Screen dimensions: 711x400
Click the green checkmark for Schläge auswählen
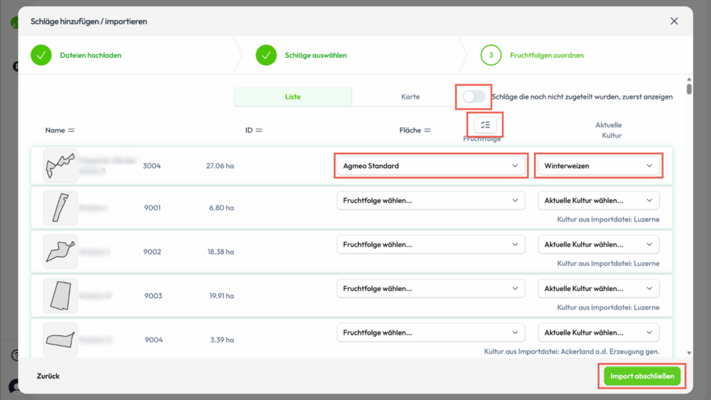tap(267, 55)
